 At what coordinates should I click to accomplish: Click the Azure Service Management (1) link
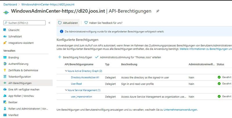(84, 90)
